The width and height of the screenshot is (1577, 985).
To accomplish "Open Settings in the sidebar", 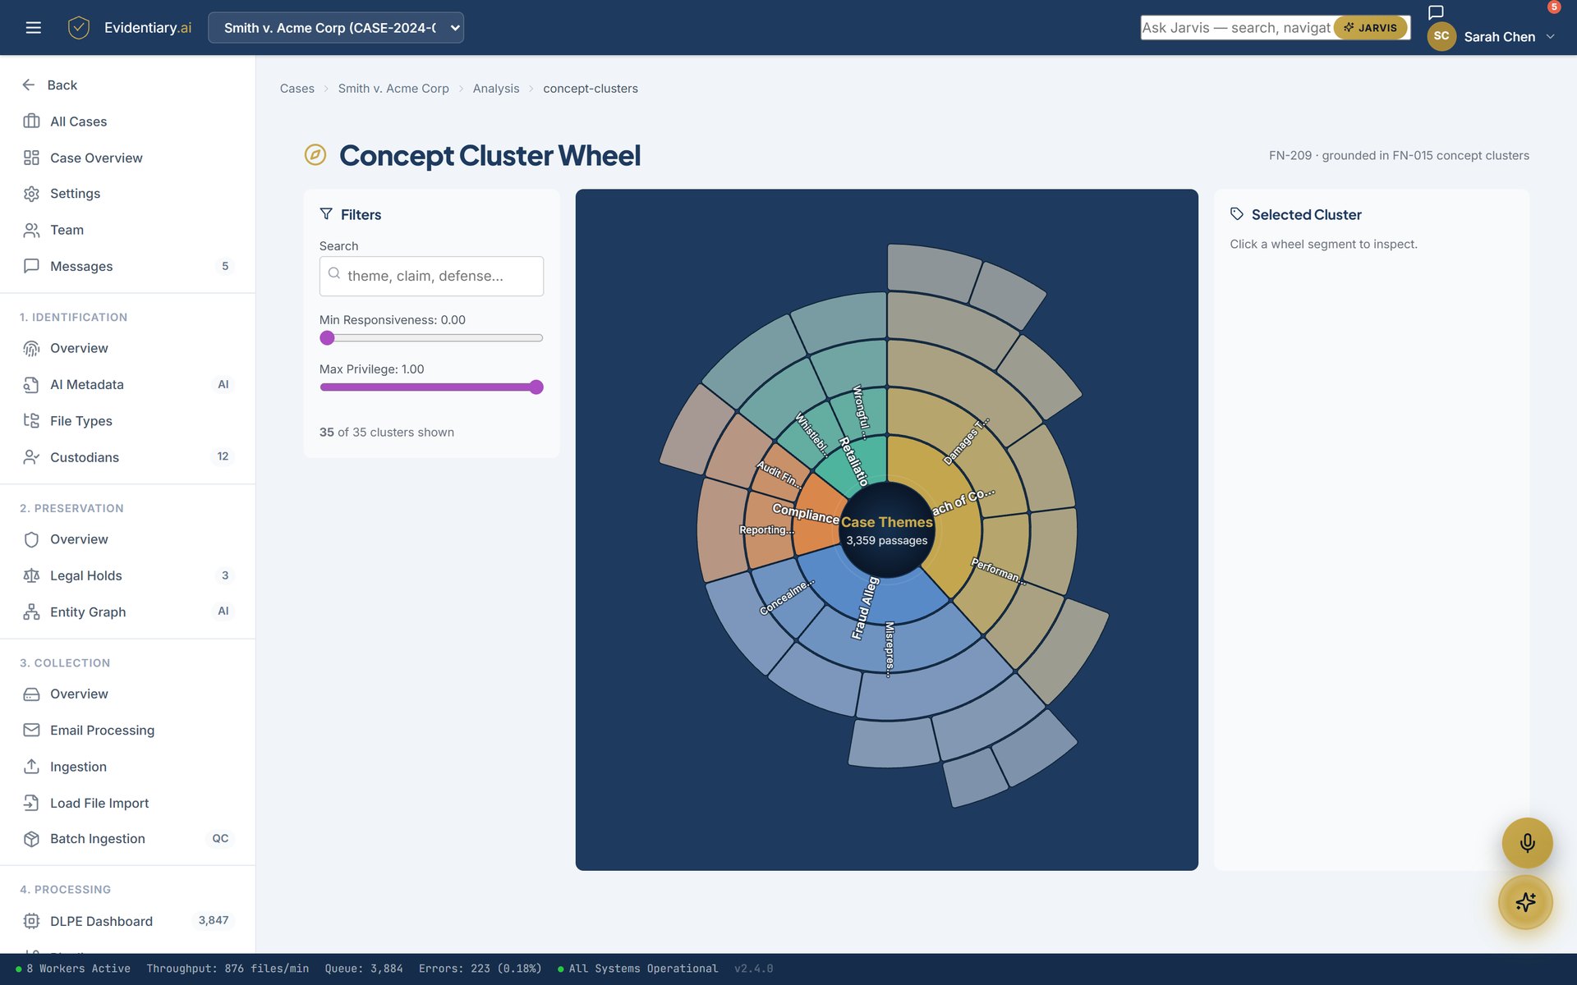I will [127, 194].
